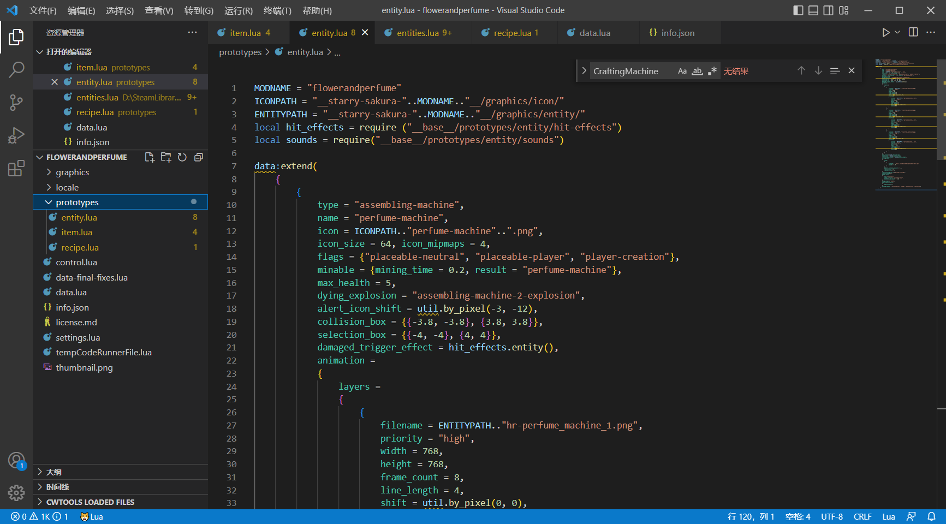Open the Run and Debug view
The height and width of the screenshot is (524, 946).
16,135
